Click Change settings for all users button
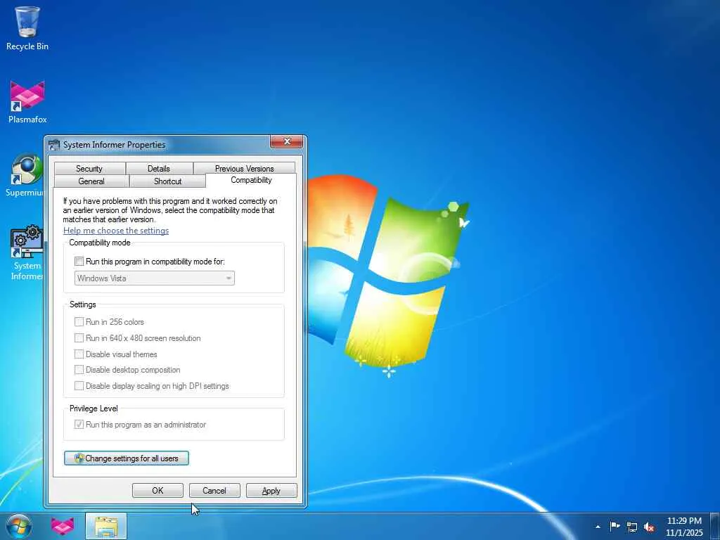This screenshot has height=540, width=720. [127, 458]
